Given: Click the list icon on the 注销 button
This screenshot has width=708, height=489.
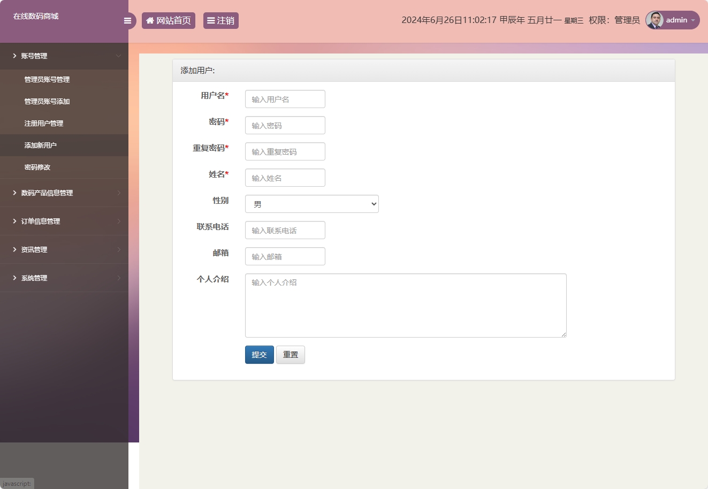Looking at the screenshot, I should (x=211, y=20).
